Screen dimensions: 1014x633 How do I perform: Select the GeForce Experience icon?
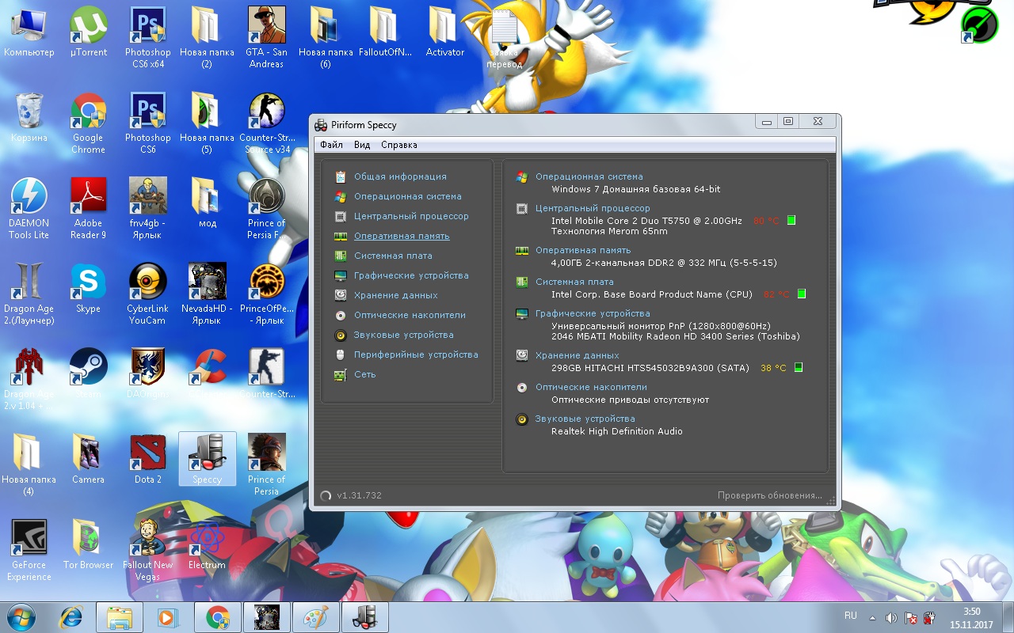pos(29,550)
